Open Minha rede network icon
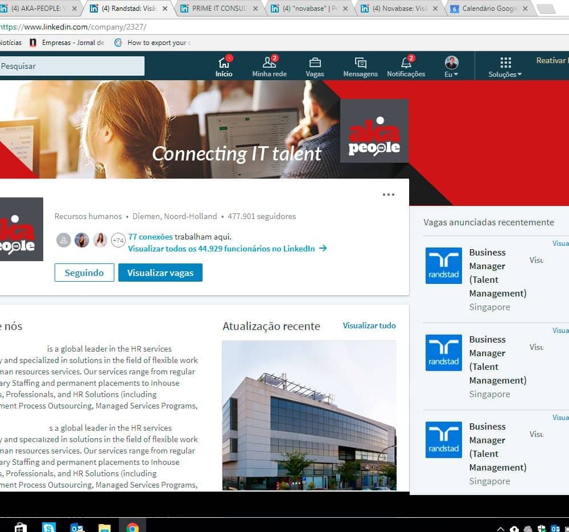 (x=269, y=67)
